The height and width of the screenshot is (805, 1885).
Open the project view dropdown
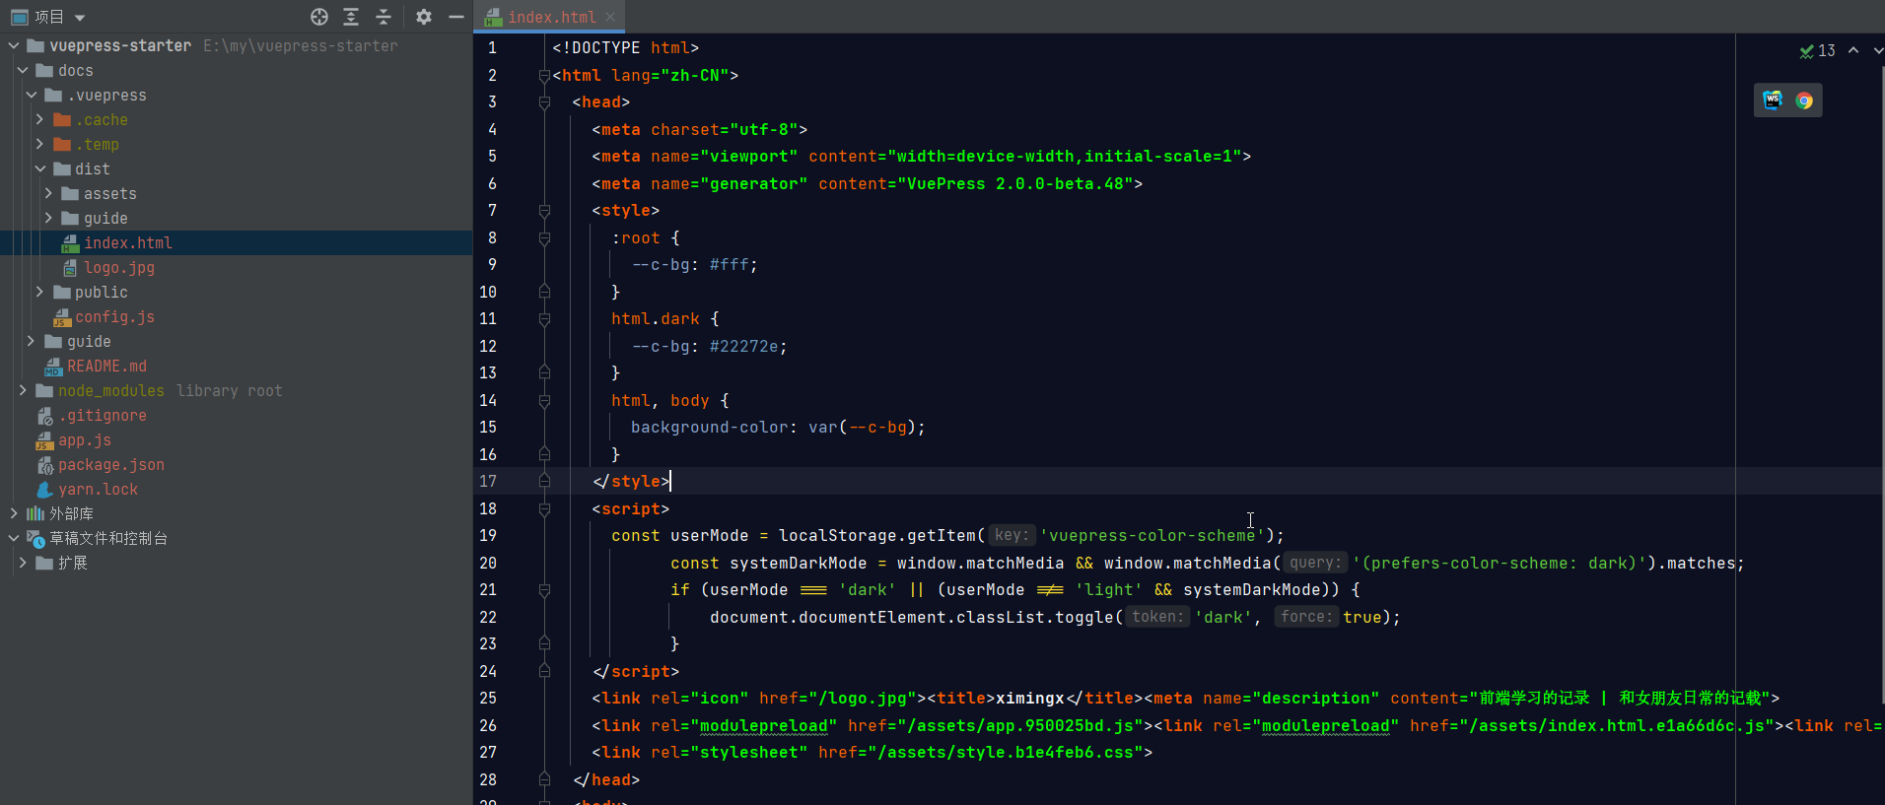(x=80, y=18)
